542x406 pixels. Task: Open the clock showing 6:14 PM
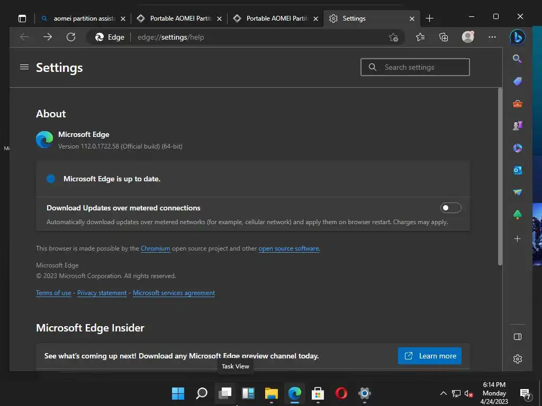(x=494, y=393)
